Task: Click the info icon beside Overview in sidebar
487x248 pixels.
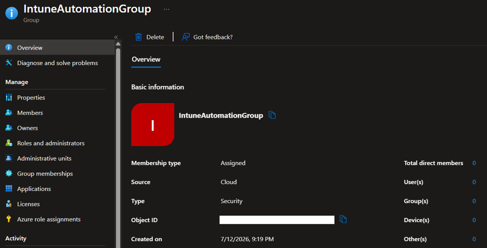Action: click(9, 48)
